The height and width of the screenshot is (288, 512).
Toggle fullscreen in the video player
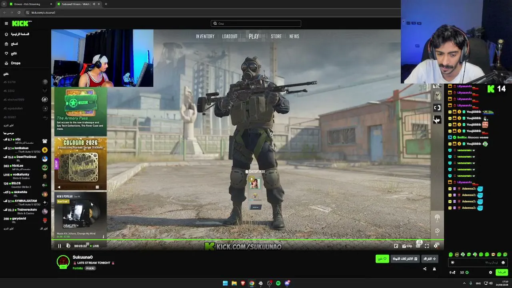click(x=427, y=246)
